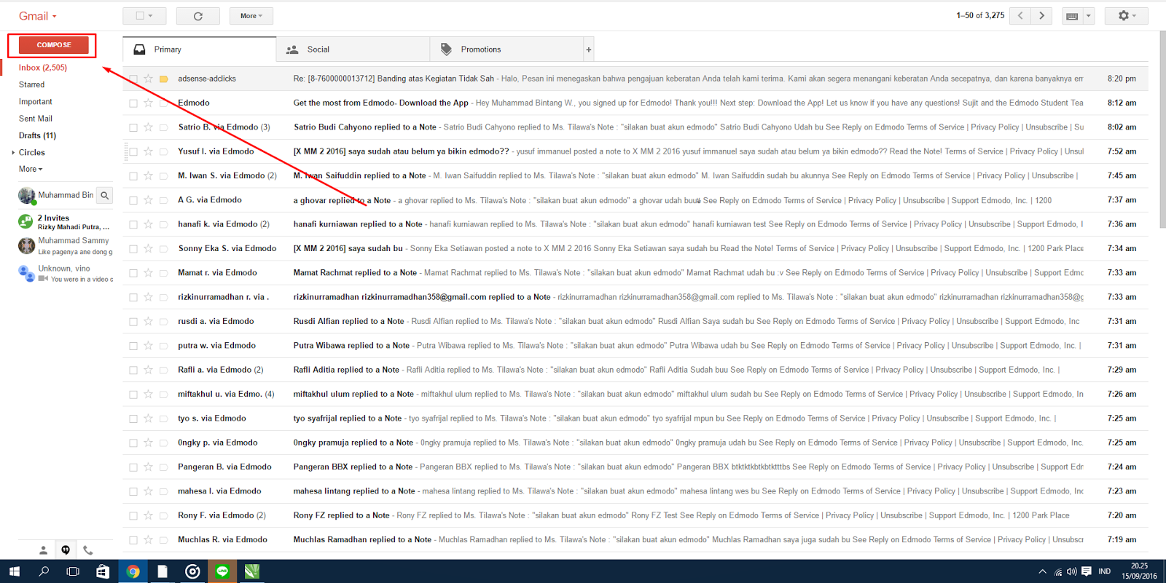Screen dimensions: 1166x583
Task: Open Hangouts phone calls icon
Action: click(x=88, y=550)
